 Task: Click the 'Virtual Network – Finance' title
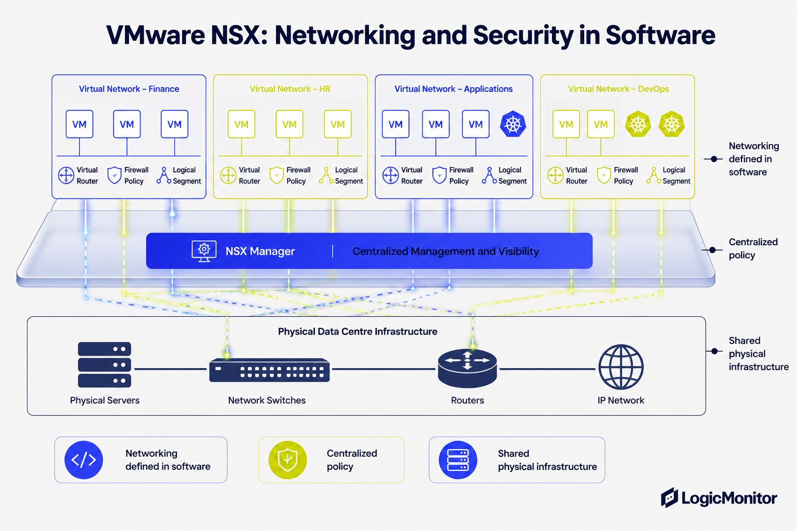129,89
